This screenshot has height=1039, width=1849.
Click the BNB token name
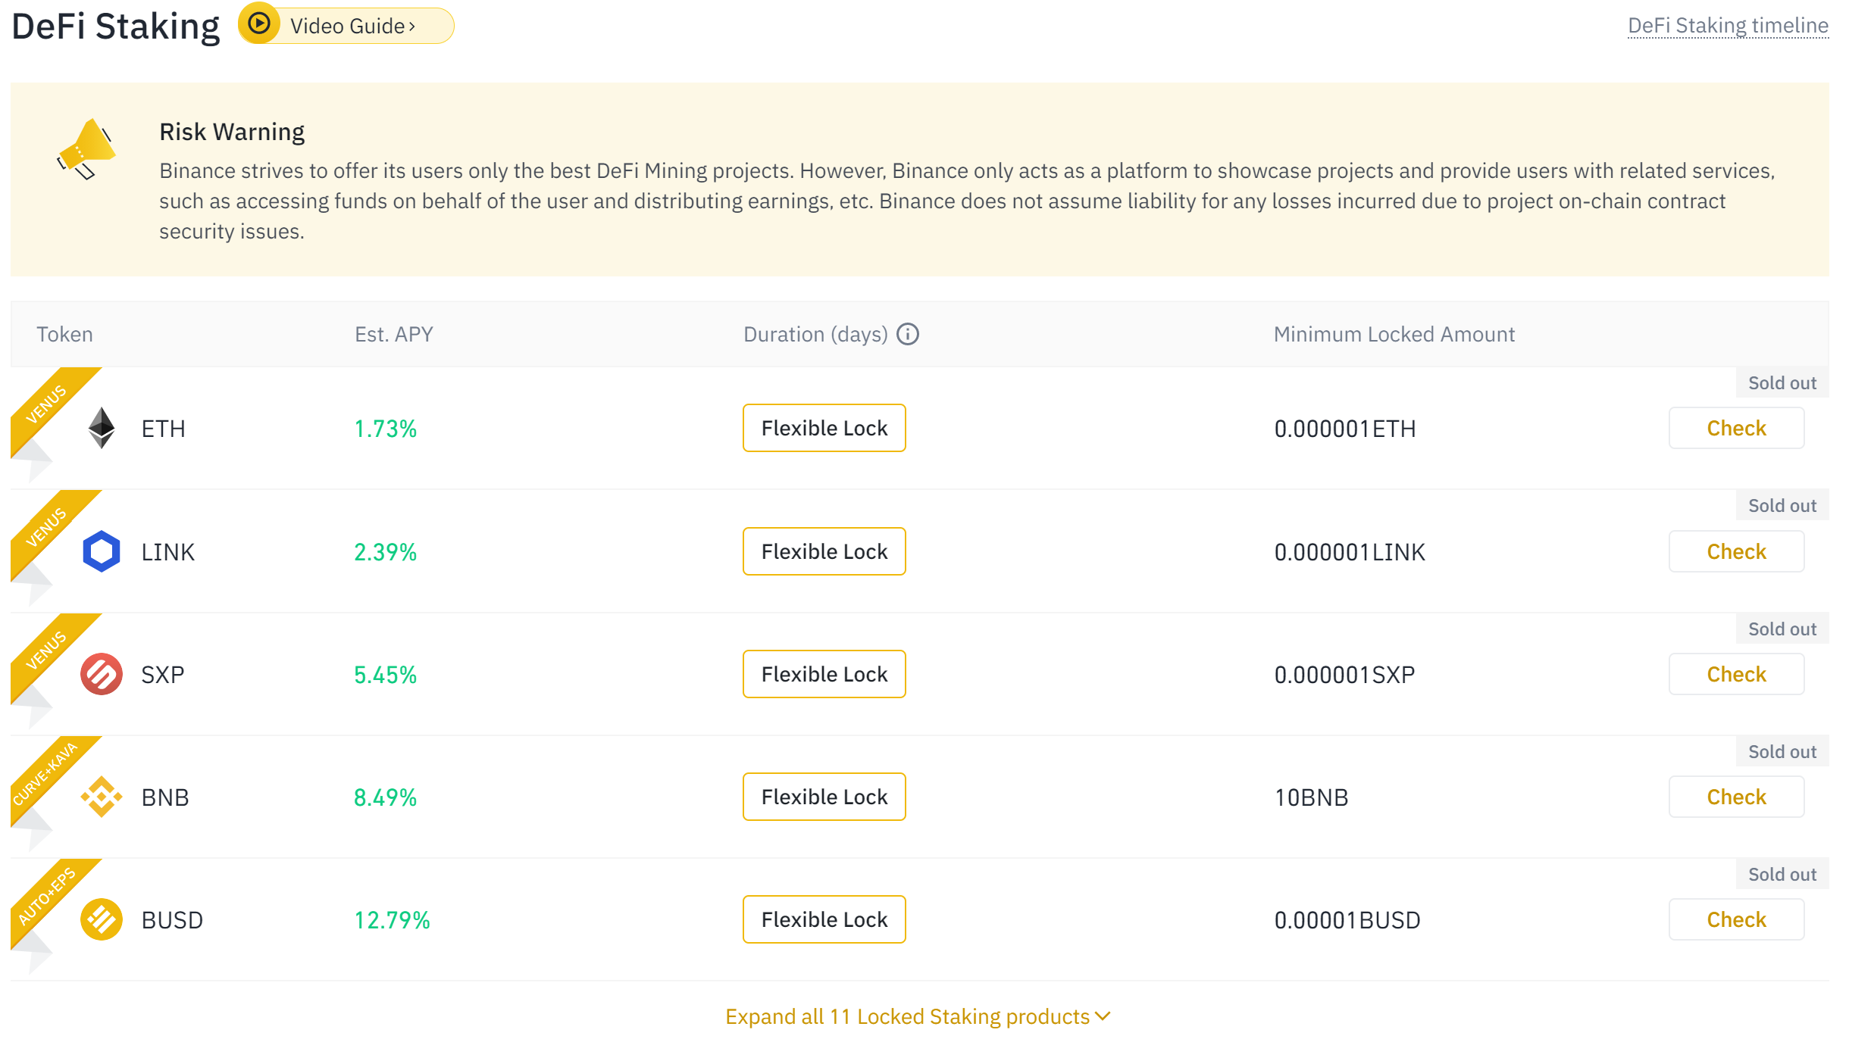click(x=164, y=797)
